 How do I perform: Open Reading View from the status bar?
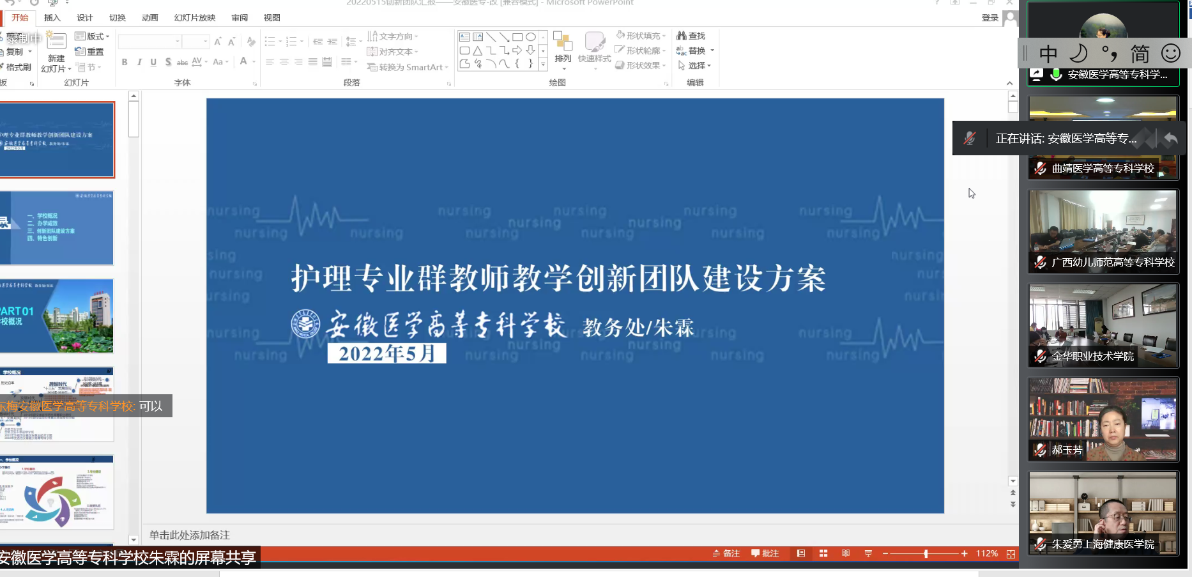(846, 553)
